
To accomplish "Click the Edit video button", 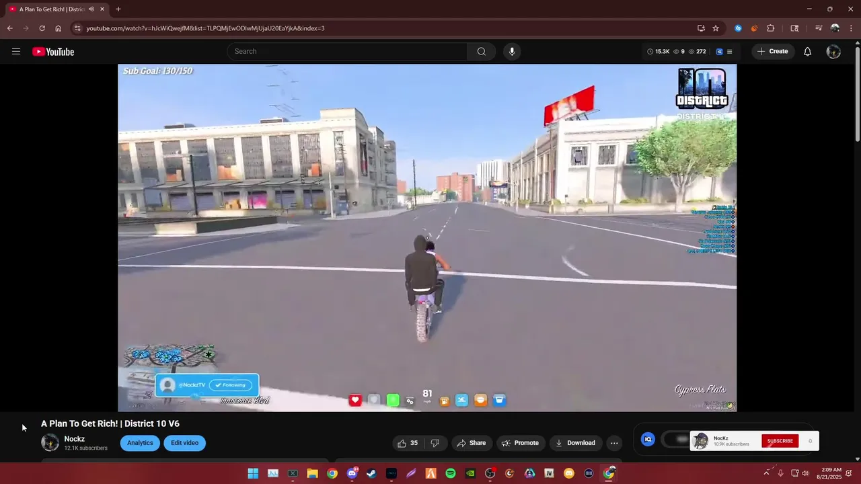I will [184, 443].
